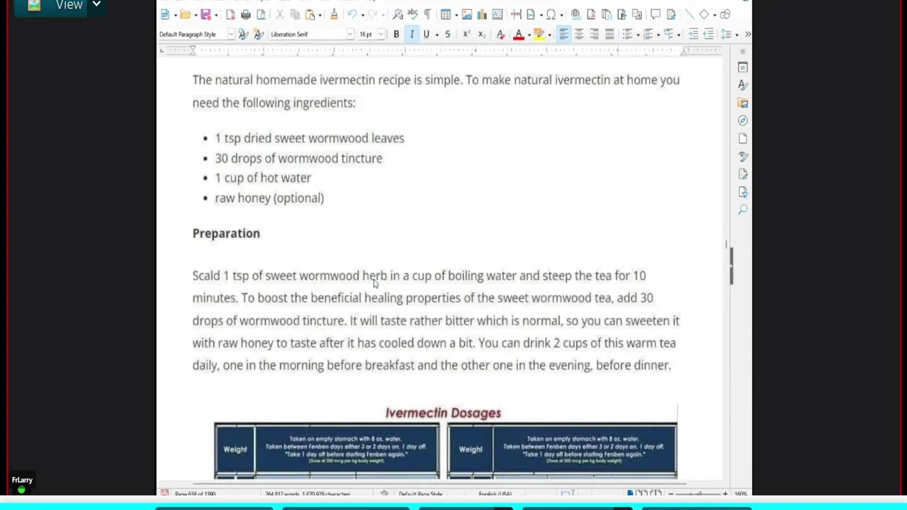Screen dimensions: 907x510
Task: Justify the paragraph
Action: [609, 34]
